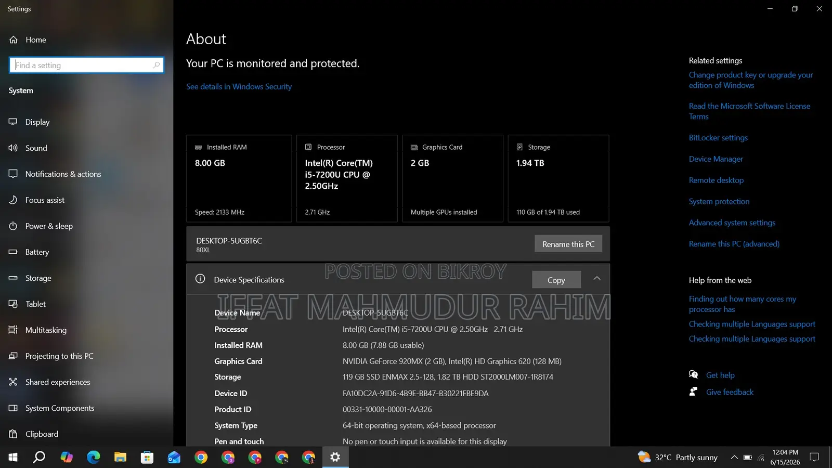Select the Installed RAM 8.00 GB card
The height and width of the screenshot is (468, 832).
coord(239,178)
